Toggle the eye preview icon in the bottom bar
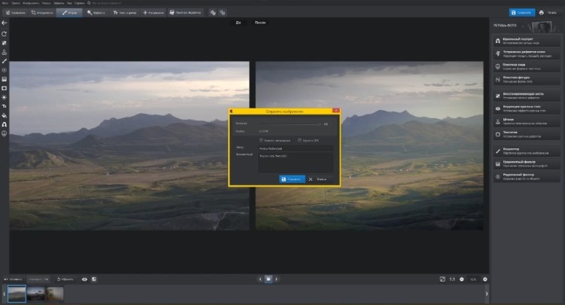The image size is (565, 305). [x=84, y=279]
